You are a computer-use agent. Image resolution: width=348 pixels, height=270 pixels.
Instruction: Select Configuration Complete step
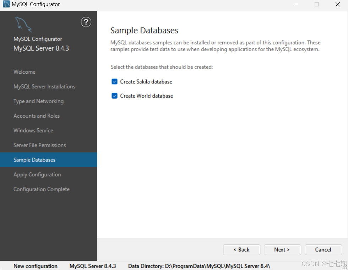tap(42, 189)
